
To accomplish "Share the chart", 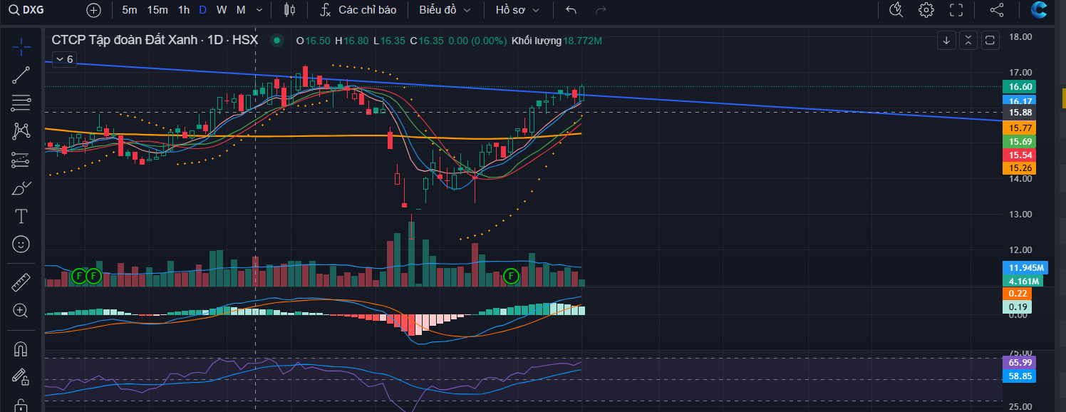I will point(997,10).
